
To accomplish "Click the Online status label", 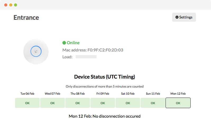I will pyautogui.click(x=73, y=43).
